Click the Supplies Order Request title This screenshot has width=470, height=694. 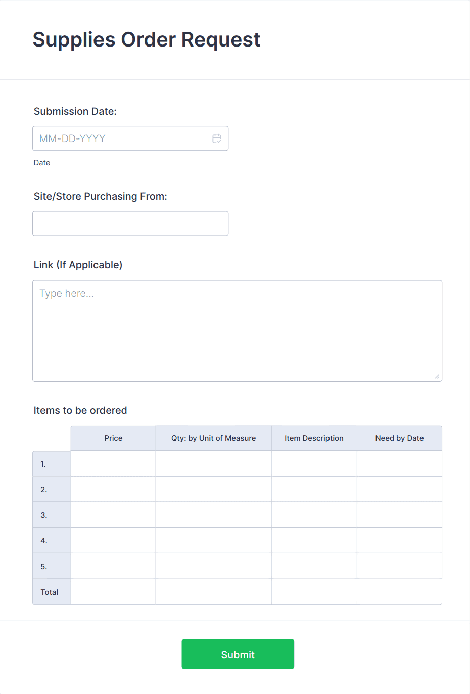pos(147,39)
